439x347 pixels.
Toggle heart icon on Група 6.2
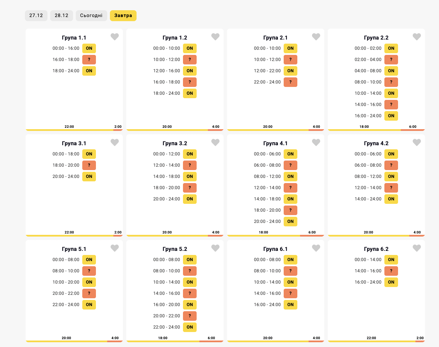coord(417,248)
